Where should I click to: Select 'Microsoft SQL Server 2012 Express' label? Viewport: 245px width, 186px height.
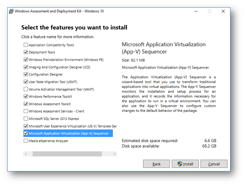point(54,119)
